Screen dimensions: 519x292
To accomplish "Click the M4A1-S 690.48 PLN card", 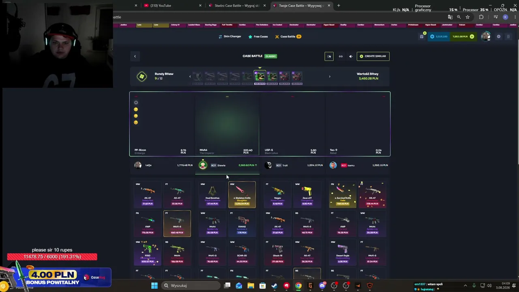I will click(x=177, y=223).
